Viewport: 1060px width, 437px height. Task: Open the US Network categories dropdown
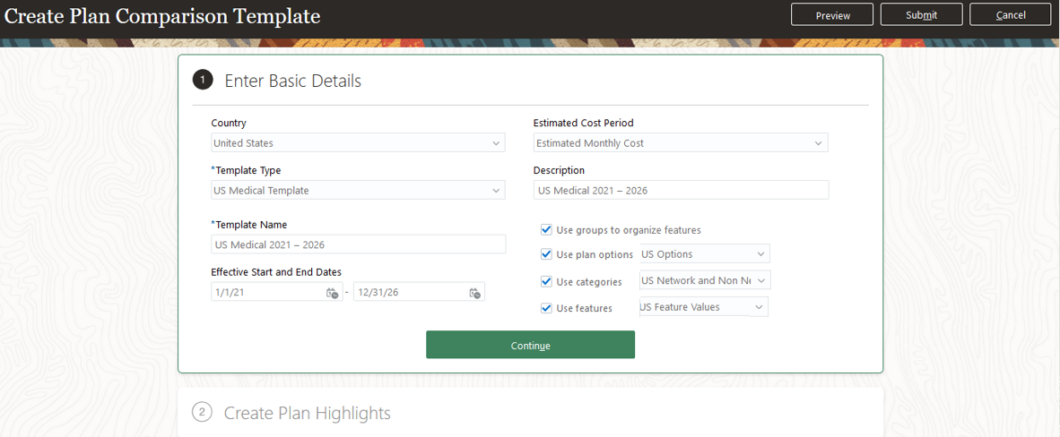pyautogui.click(x=761, y=281)
